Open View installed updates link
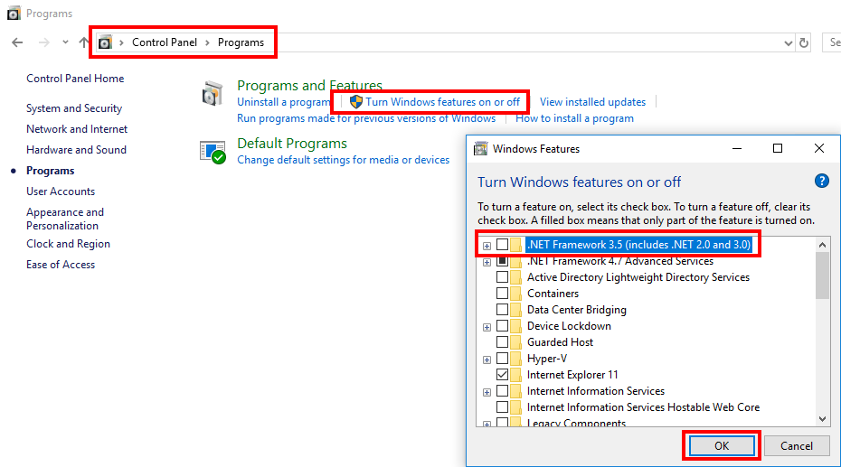The height and width of the screenshot is (467, 841). (x=592, y=102)
